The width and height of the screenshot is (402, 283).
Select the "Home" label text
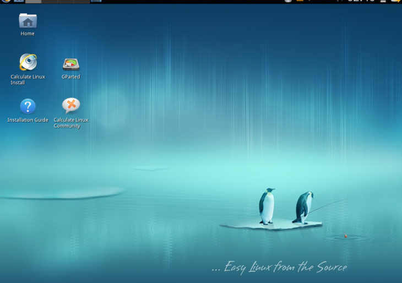click(28, 34)
